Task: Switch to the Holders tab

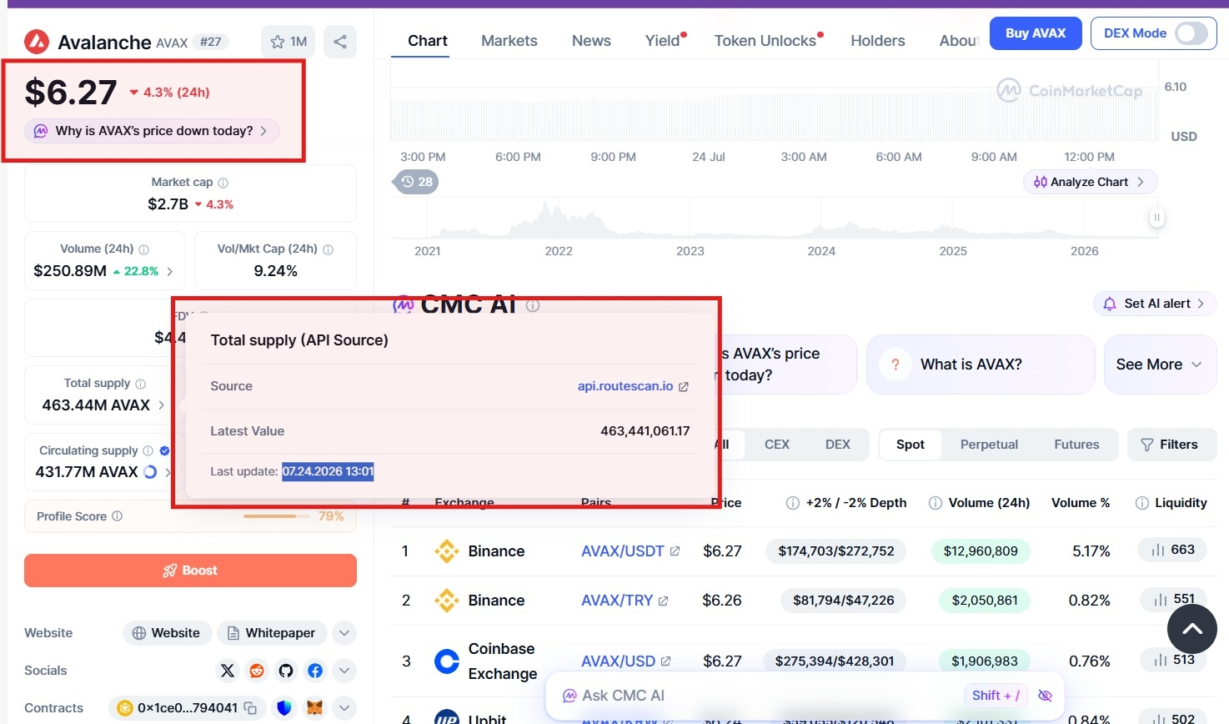Action: (x=878, y=41)
